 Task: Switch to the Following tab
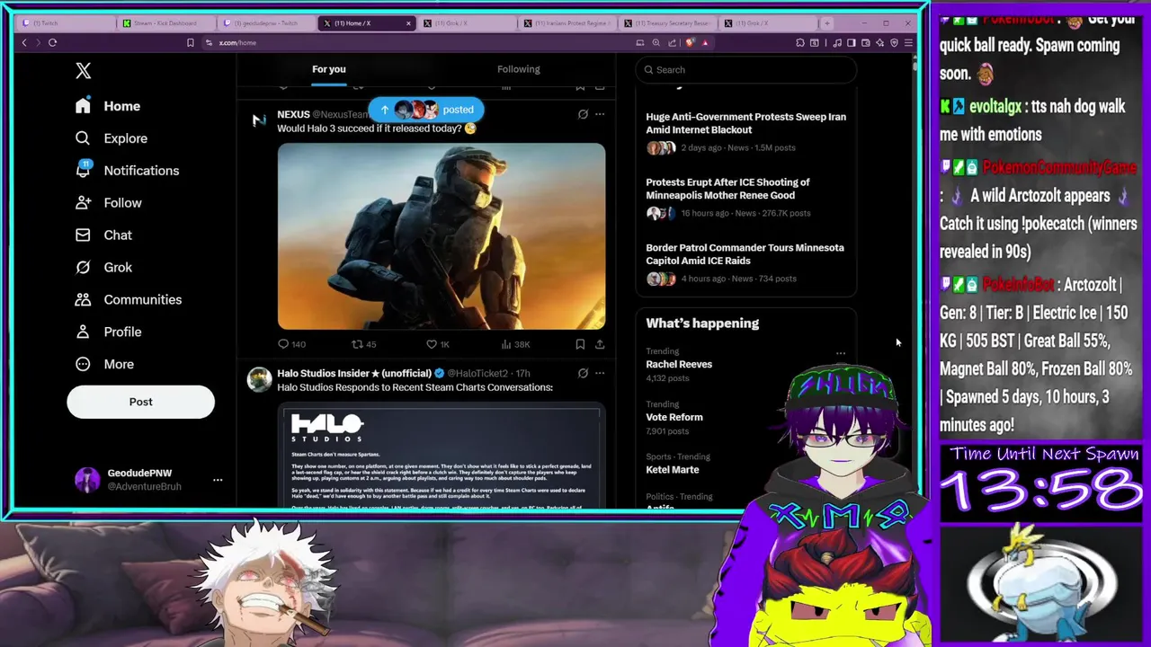click(x=519, y=69)
